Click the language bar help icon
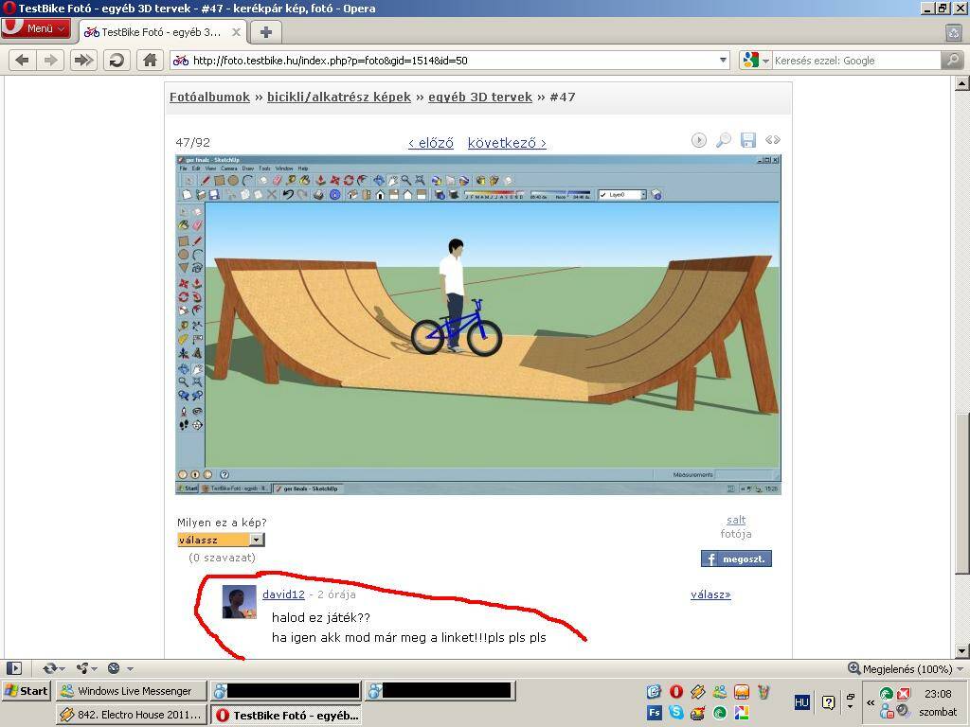This screenshot has height=727, width=970. pyautogui.click(x=828, y=702)
